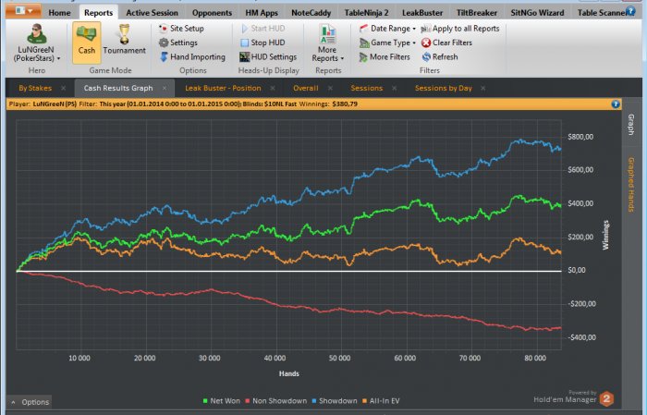Click the hero avatar icon for LuNGreeN
Screen dimensions: 647x415
[36, 34]
